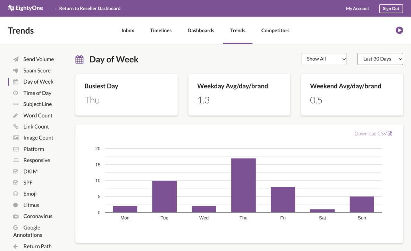Click the "Day of Week" page heading

click(x=114, y=59)
